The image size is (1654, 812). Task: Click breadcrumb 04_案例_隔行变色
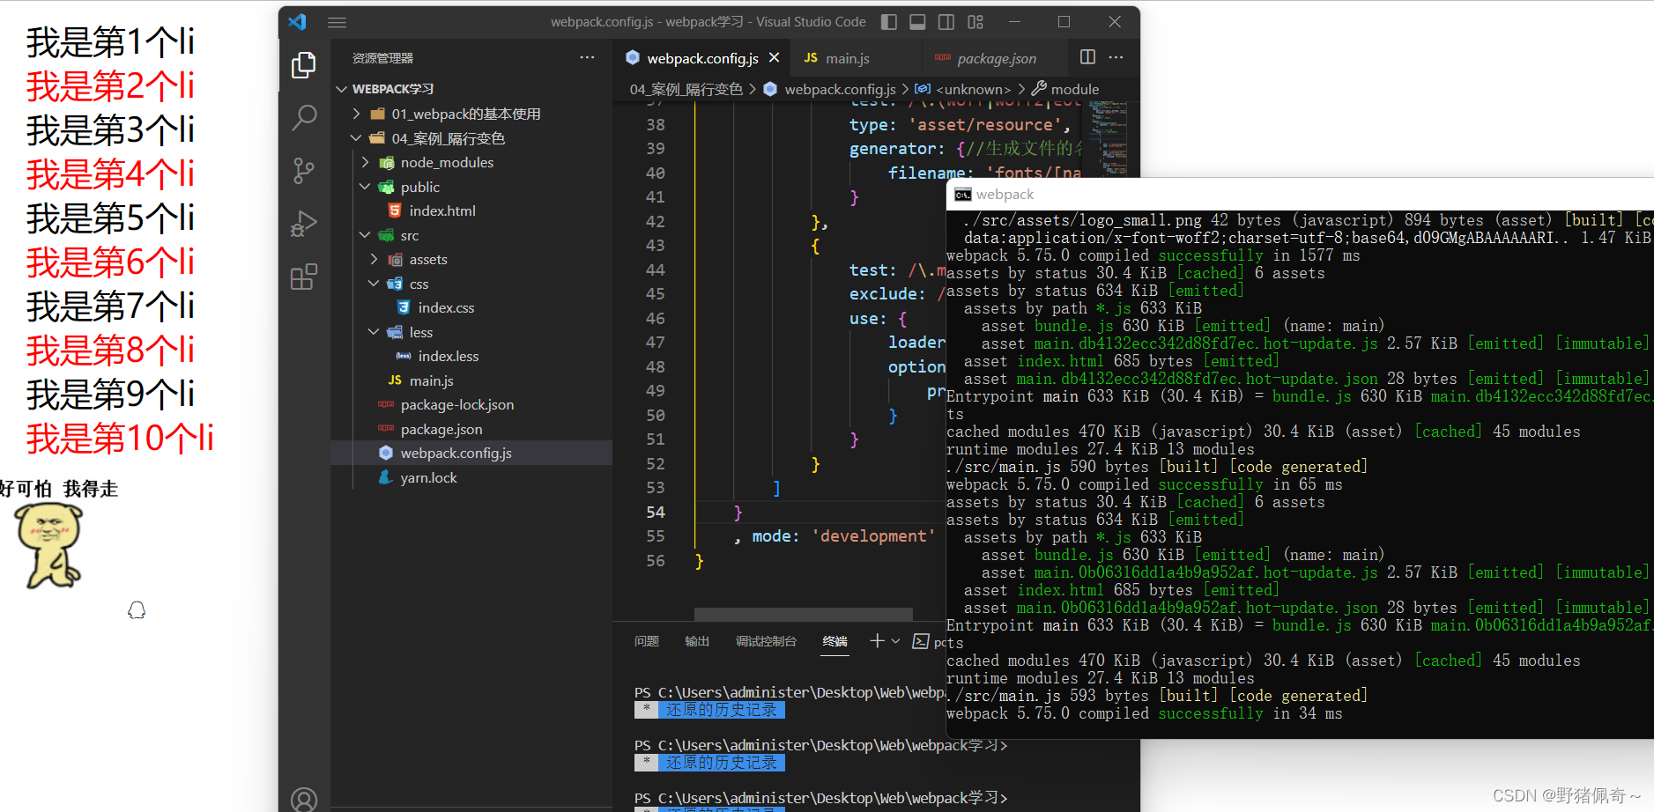(686, 89)
